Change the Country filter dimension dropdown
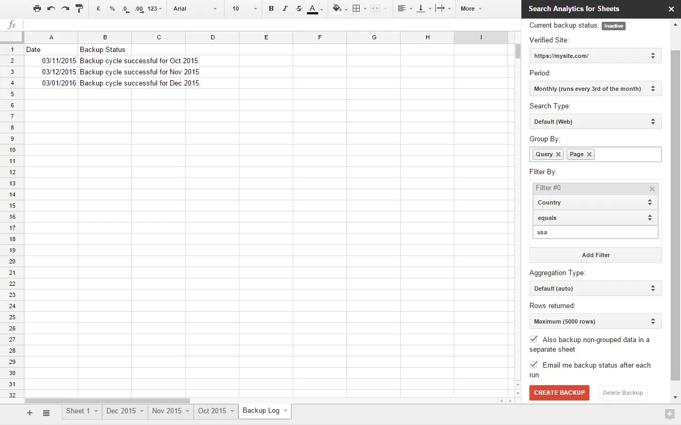This screenshot has height=425, width=681. coord(595,202)
